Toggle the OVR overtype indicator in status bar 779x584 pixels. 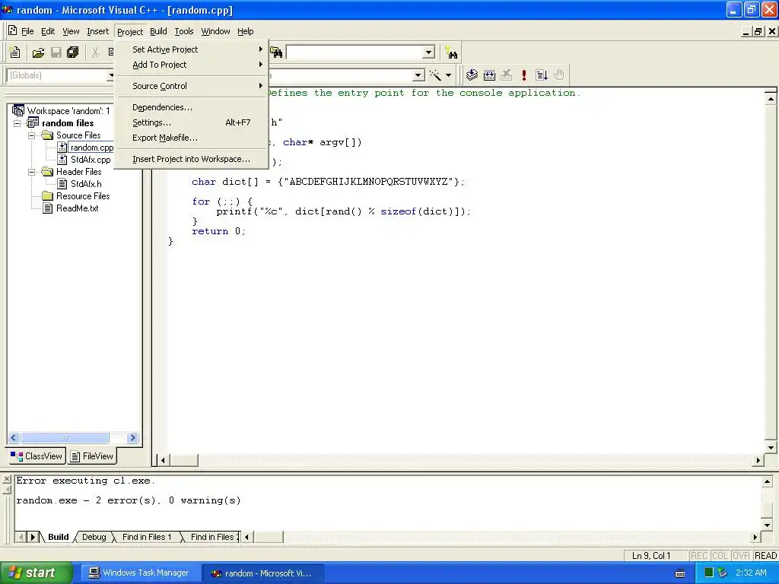[x=741, y=556]
